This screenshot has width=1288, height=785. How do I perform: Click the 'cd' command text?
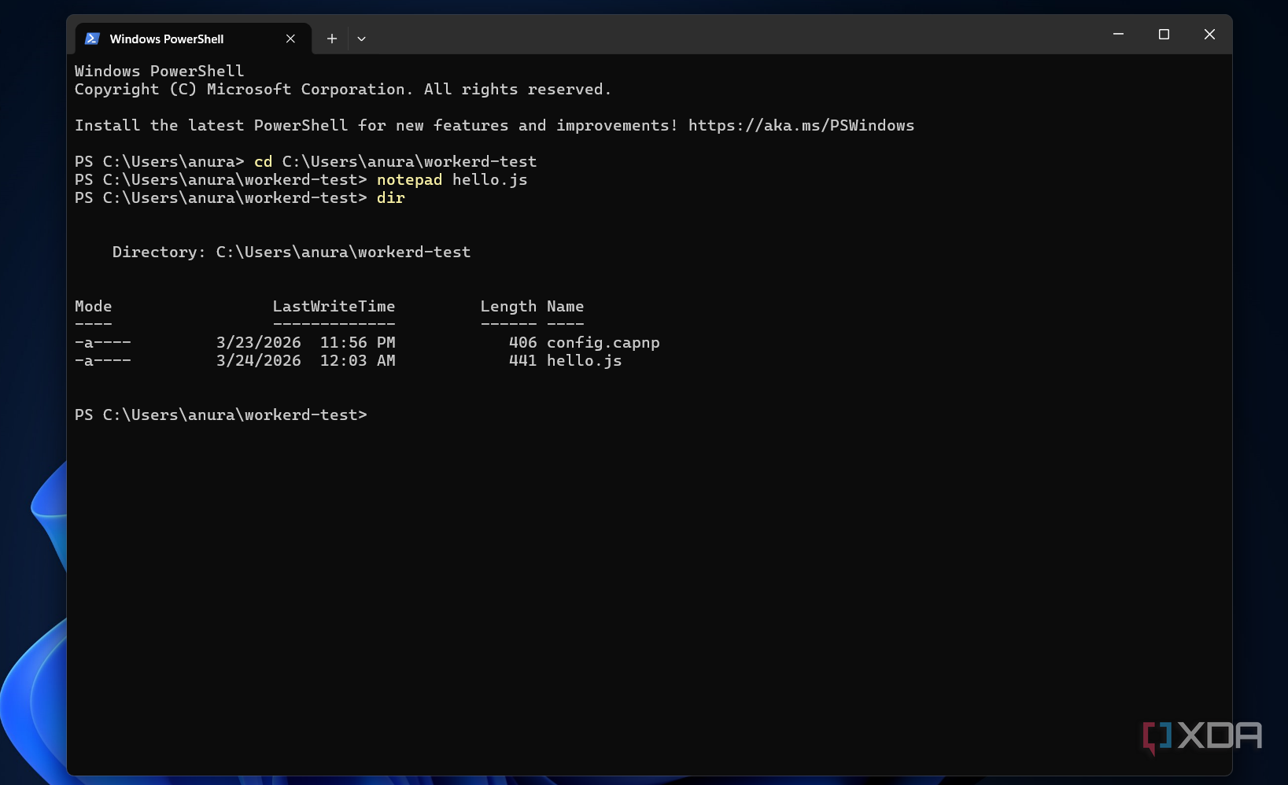tap(263, 162)
